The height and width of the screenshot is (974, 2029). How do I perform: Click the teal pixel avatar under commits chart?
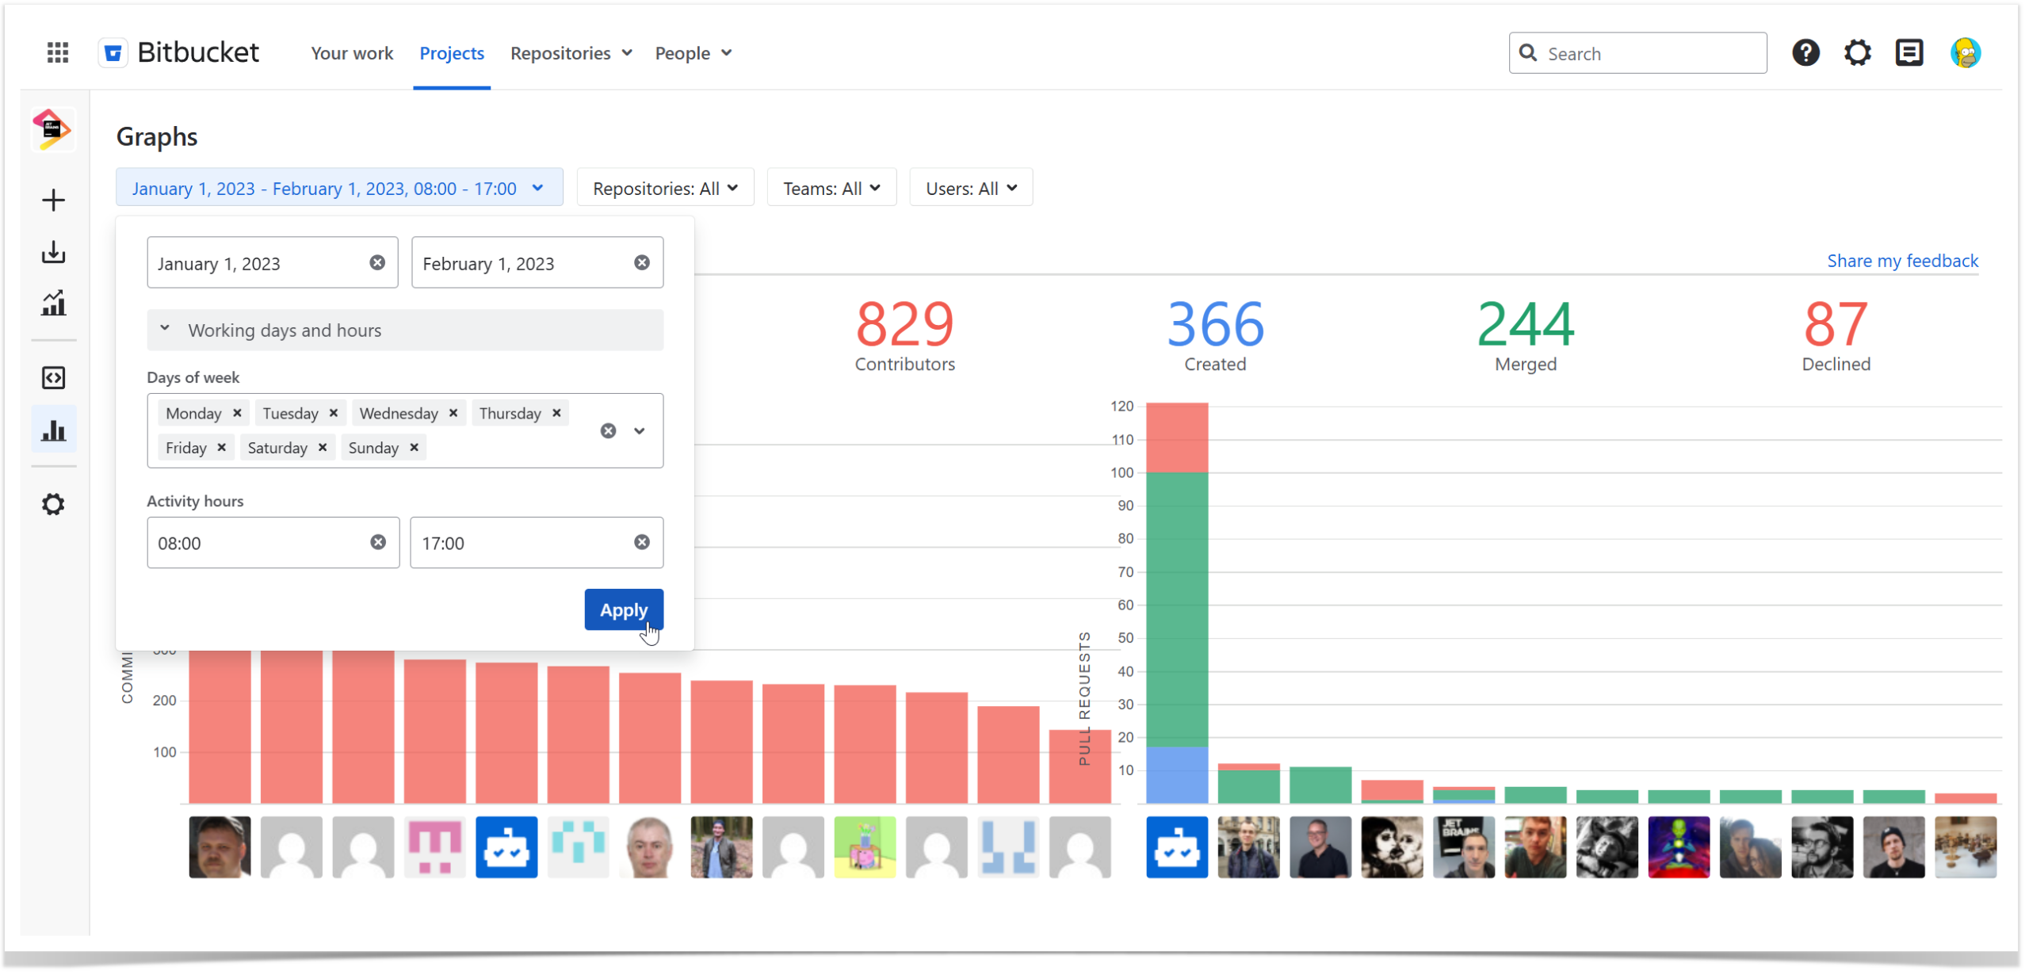point(578,846)
